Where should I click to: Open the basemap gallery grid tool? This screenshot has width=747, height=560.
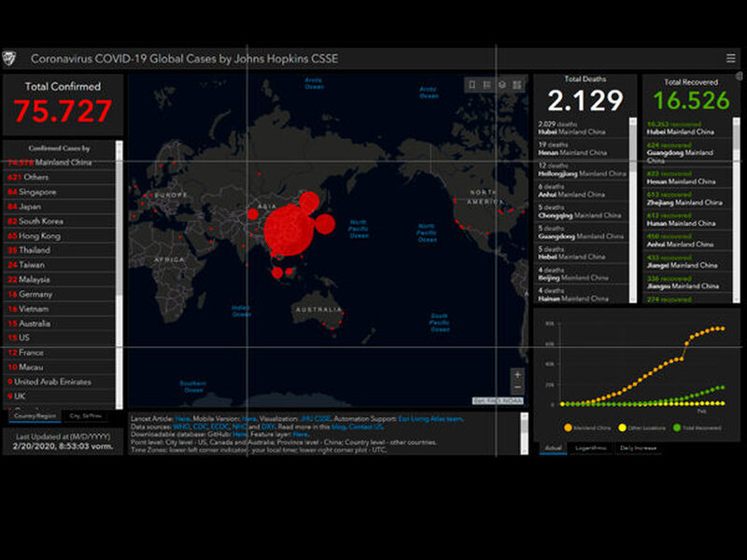pyautogui.click(x=517, y=85)
